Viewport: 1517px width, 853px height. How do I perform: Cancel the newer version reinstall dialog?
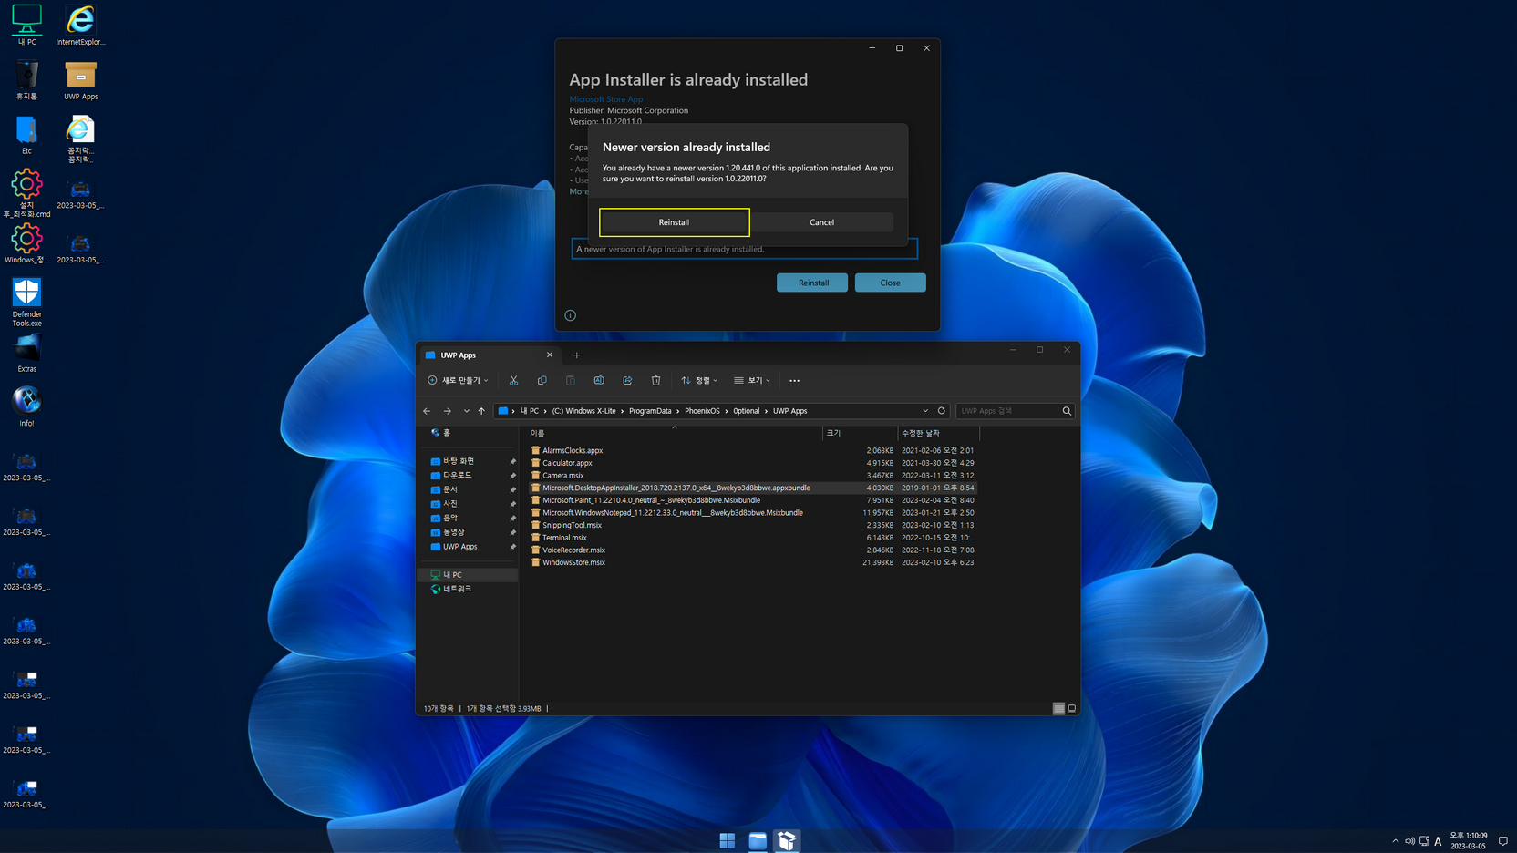(821, 222)
